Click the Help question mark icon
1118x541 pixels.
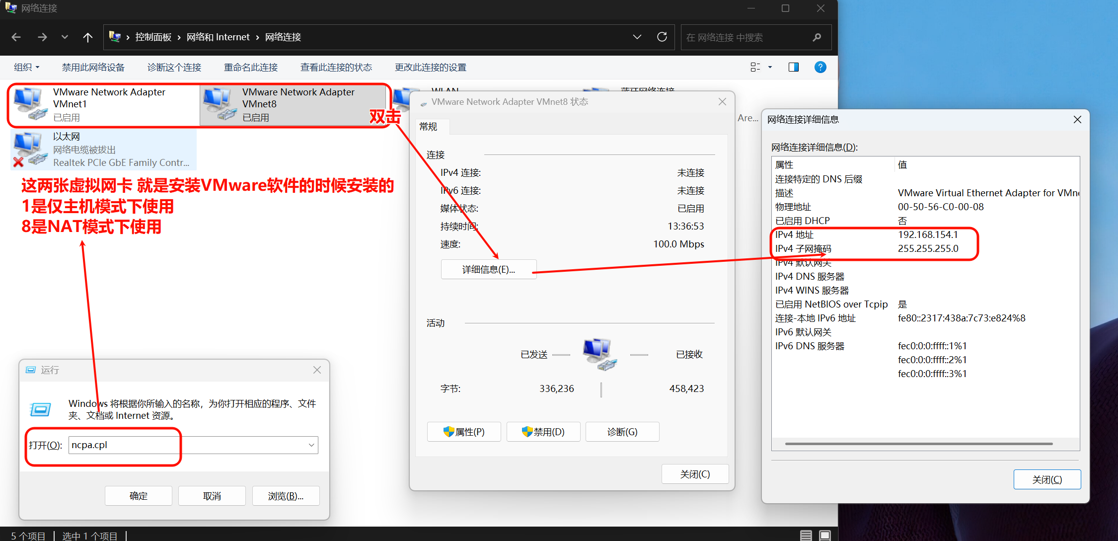point(820,67)
